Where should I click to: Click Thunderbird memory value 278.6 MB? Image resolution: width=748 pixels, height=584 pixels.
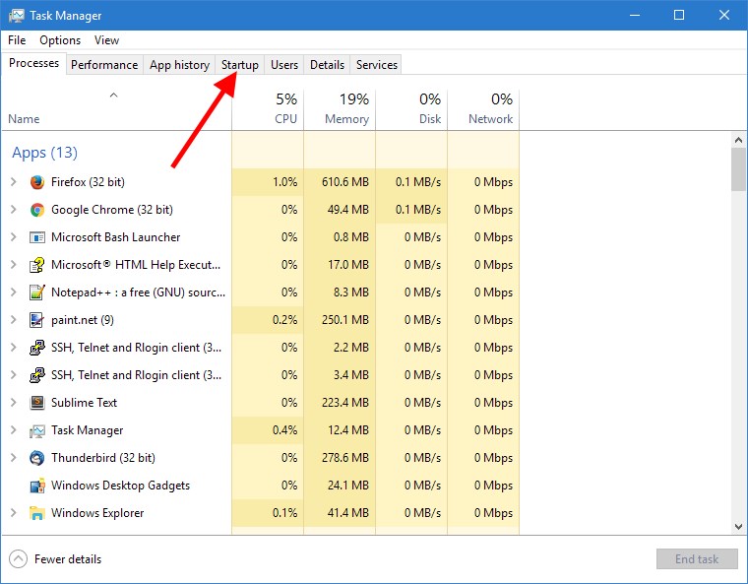click(344, 458)
